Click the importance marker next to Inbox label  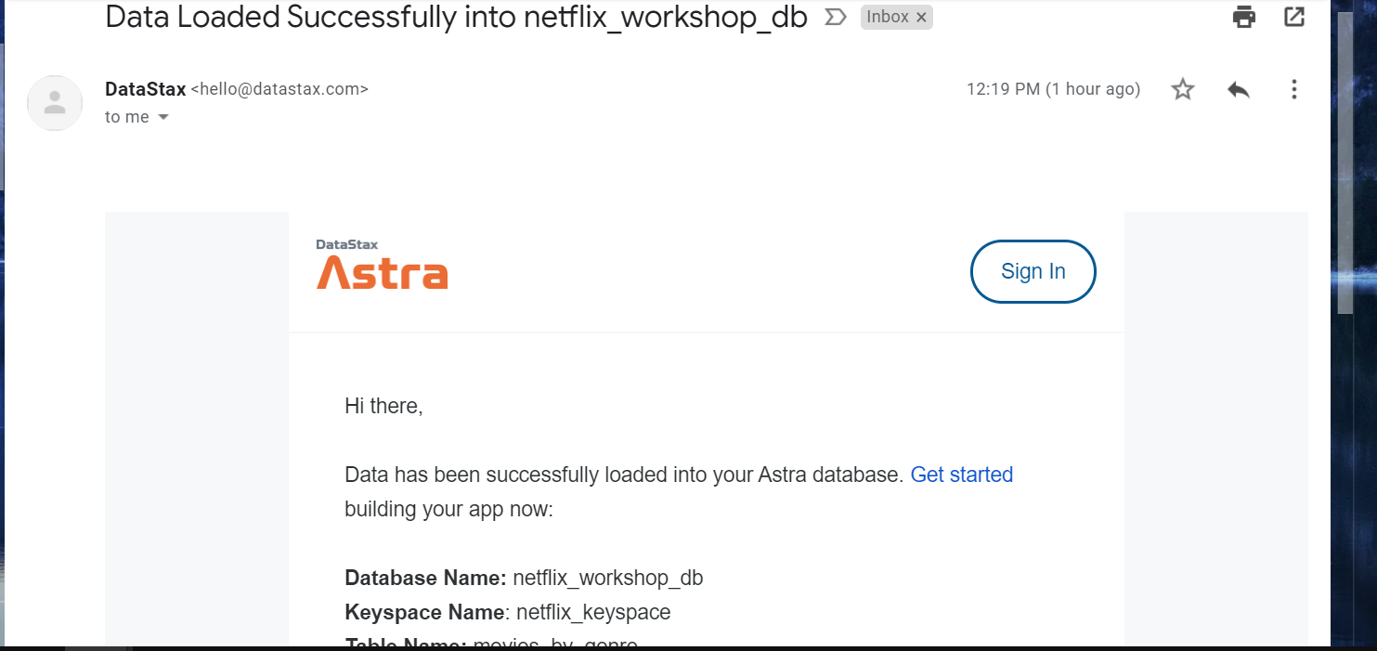(835, 16)
